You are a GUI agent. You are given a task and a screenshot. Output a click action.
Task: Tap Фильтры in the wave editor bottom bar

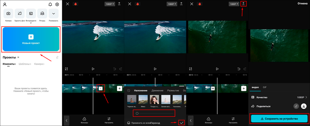click(84, 120)
